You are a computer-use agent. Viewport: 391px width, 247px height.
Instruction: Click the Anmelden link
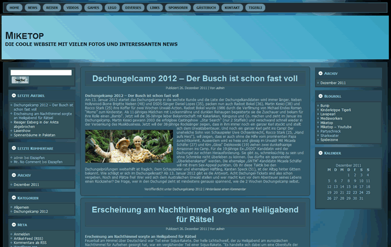tap(22, 234)
